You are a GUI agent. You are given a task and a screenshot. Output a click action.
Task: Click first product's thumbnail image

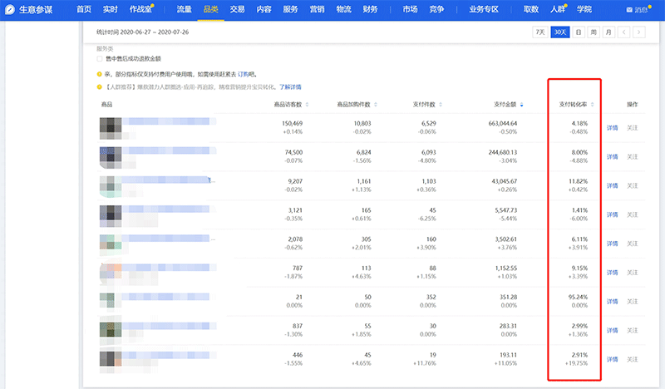tap(111, 128)
